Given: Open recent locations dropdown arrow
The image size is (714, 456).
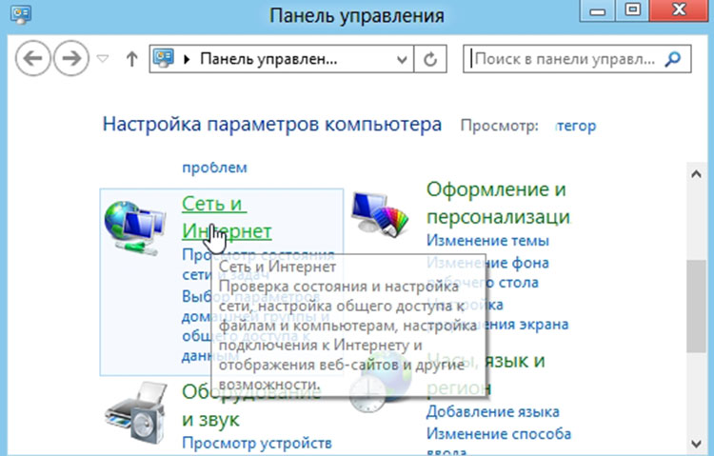Looking at the screenshot, I should tap(104, 59).
